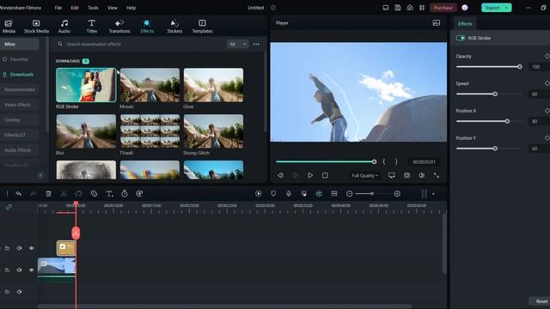Screen dimensions: 550x309
Task: Mute the effect track speaker
Action: pyautogui.click(x=19, y=248)
